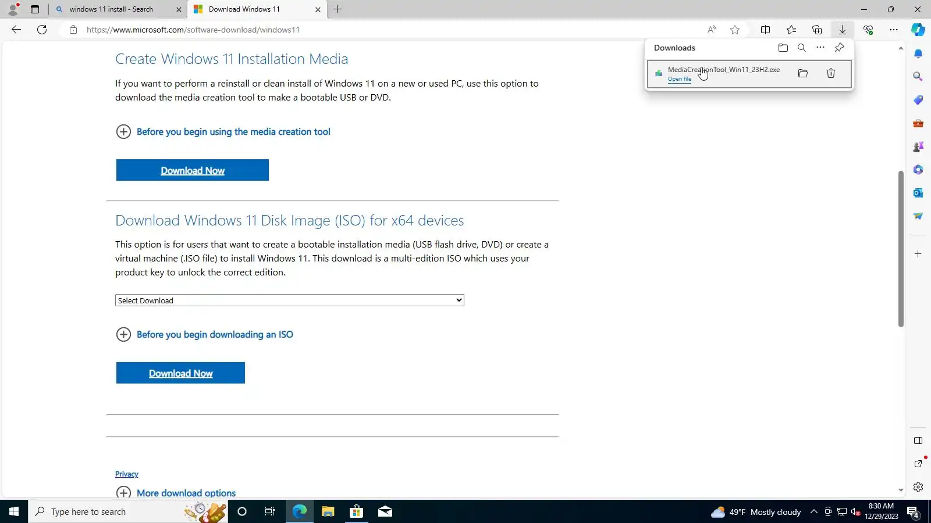
Task: Open Collections icon in toolbar
Action: click(817, 30)
